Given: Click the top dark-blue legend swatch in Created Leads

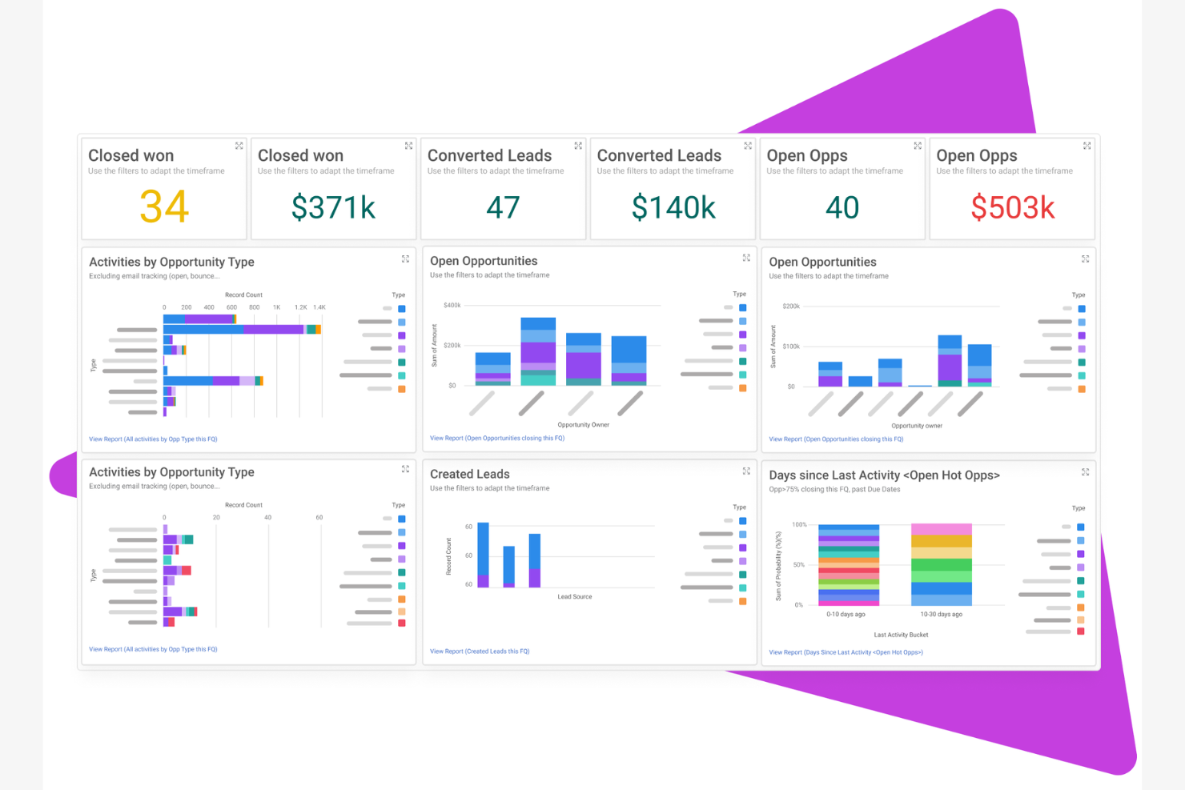Looking at the screenshot, I should pyautogui.click(x=742, y=521).
